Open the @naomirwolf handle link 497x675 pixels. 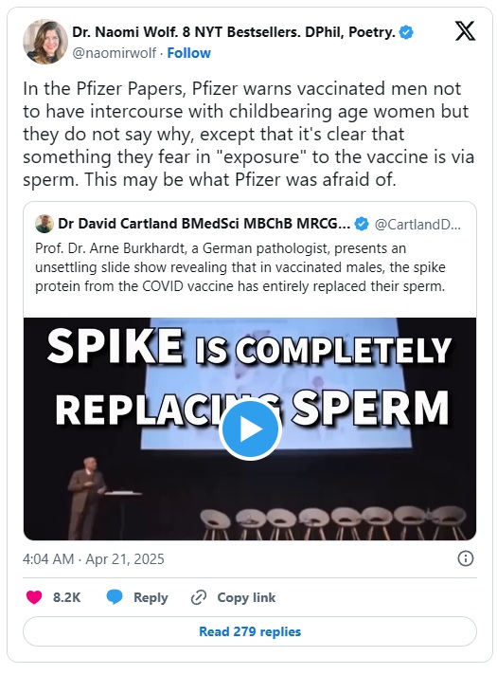115,53
